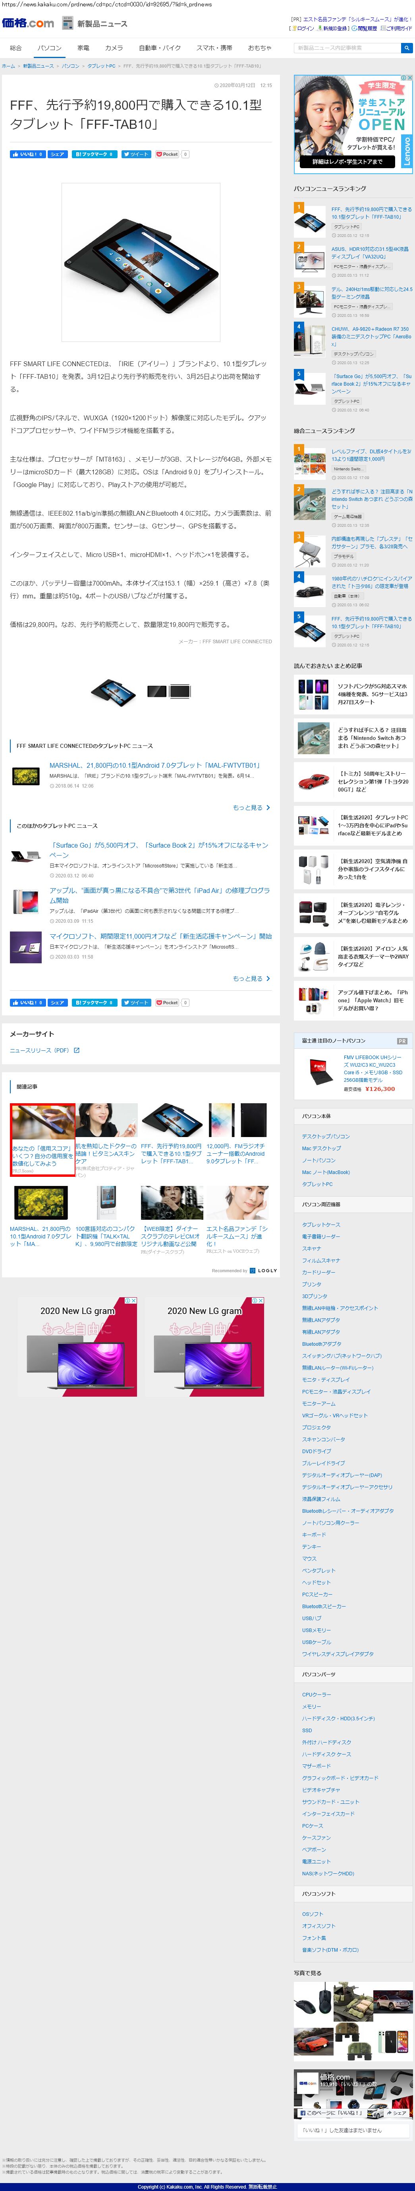This screenshot has width=415, height=2191.
Task: Click the Facebook widget シェア button
Action: click(x=396, y=2113)
